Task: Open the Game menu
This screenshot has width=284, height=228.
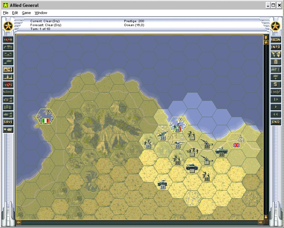Action: pos(26,13)
